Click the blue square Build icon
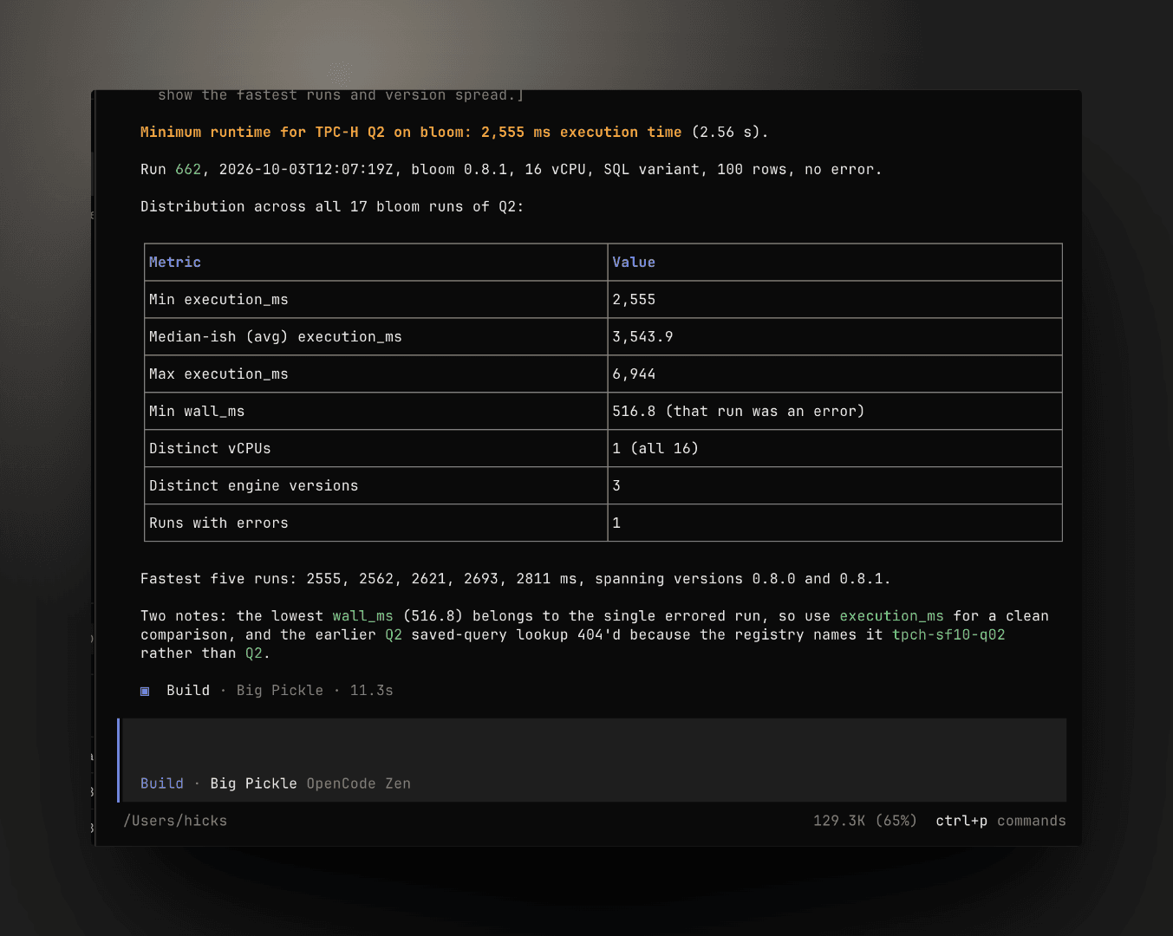The image size is (1173, 936). [145, 691]
